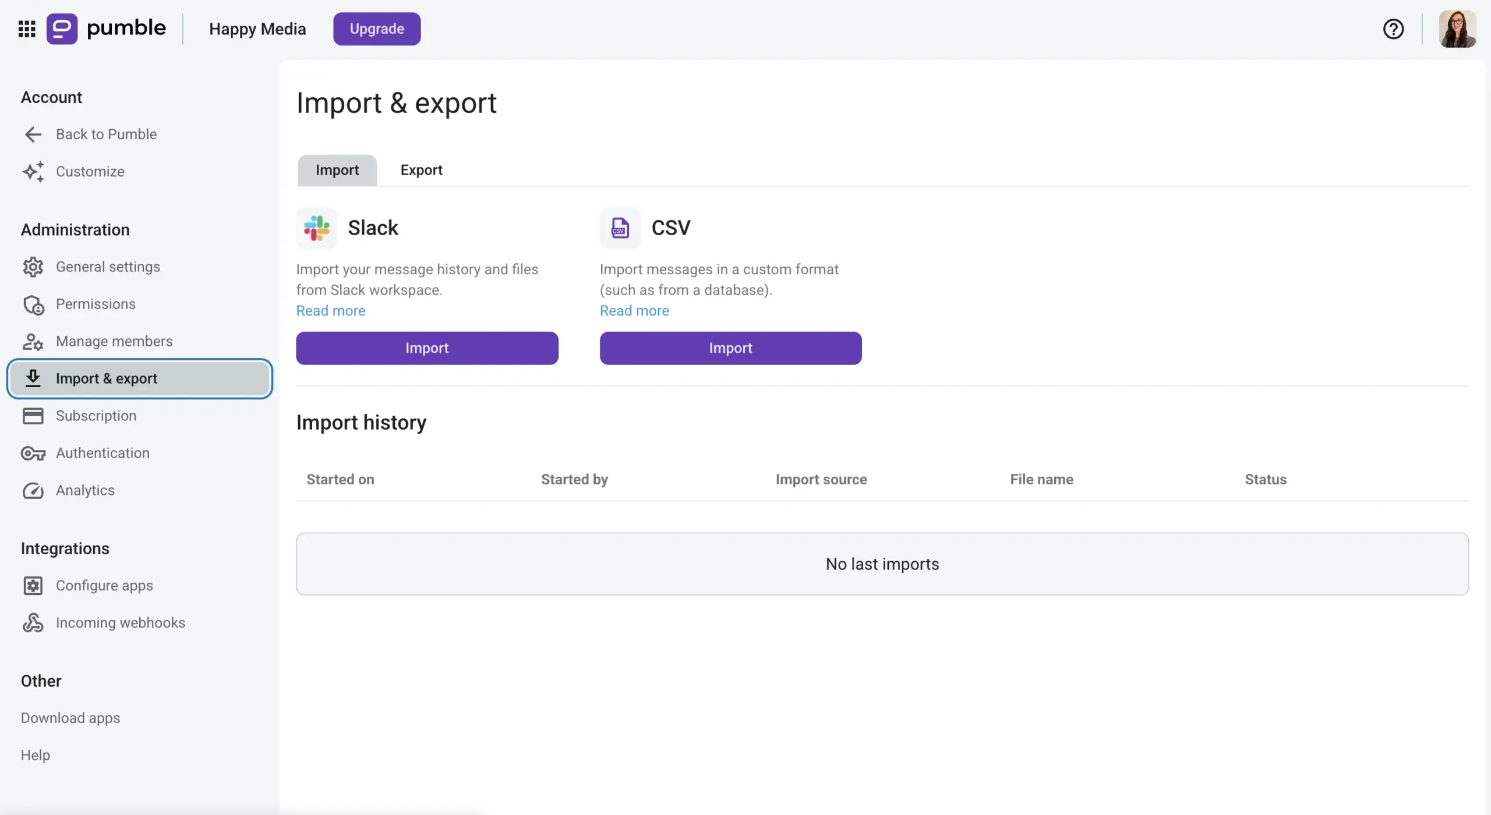Image resolution: width=1491 pixels, height=815 pixels.
Task: Click the Incoming webhooks icon
Action: click(x=33, y=623)
